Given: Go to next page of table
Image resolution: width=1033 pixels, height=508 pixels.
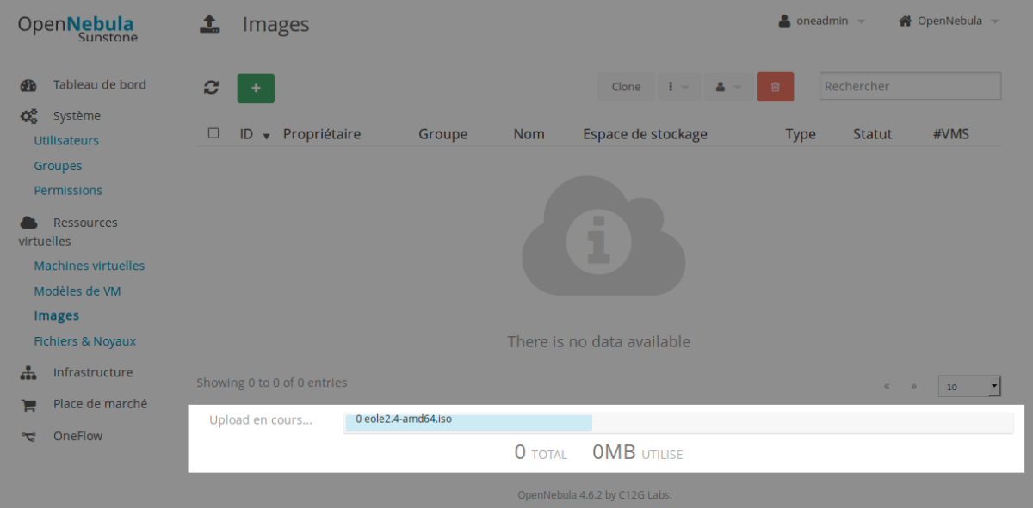Looking at the screenshot, I should tap(913, 386).
